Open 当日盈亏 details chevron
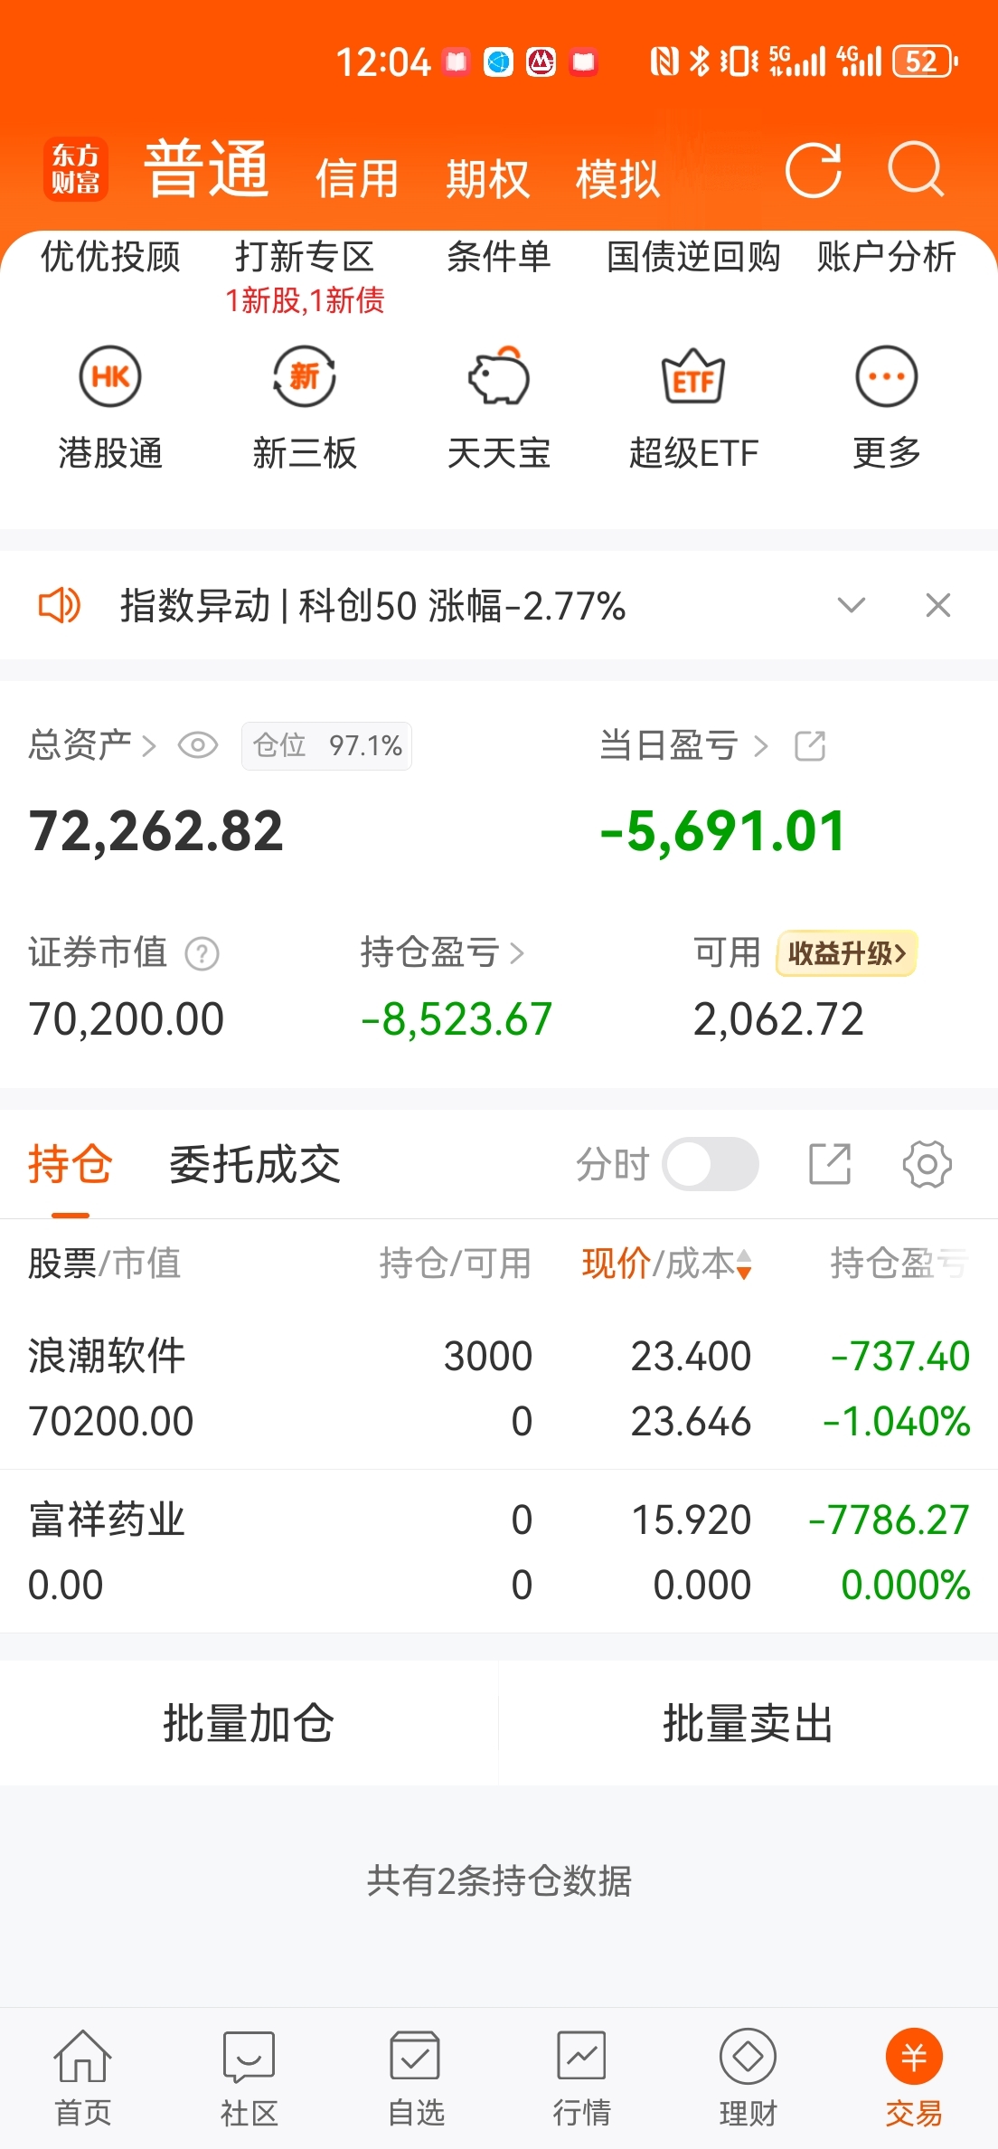Image resolution: width=998 pixels, height=2149 pixels. pyautogui.click(x=761, y=746)
